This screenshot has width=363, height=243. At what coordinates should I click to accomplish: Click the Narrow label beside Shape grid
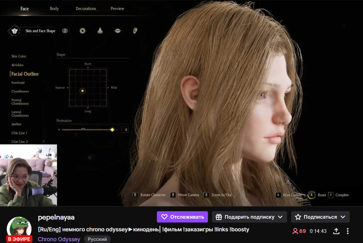pyautogui.click(x=60, y=88)
